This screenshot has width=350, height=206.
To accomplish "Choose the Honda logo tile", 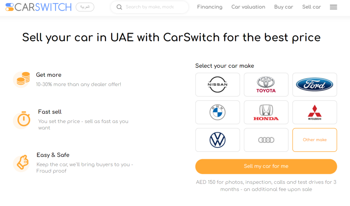I will pos(266,112).
